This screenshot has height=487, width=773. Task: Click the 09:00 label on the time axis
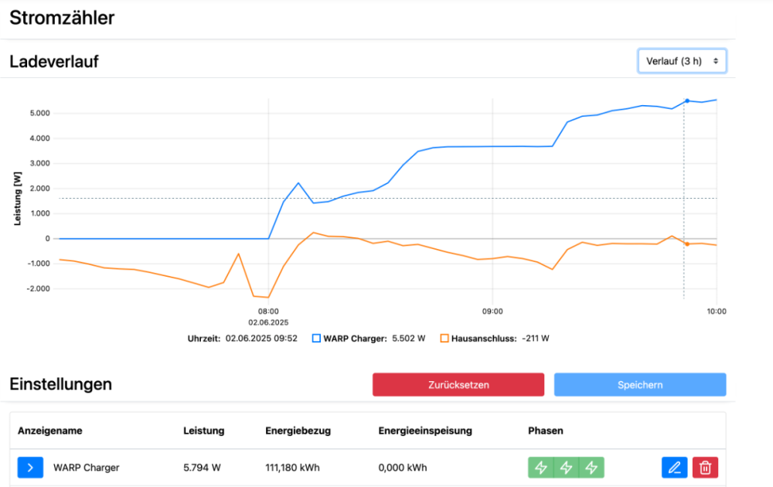point(492,312)
